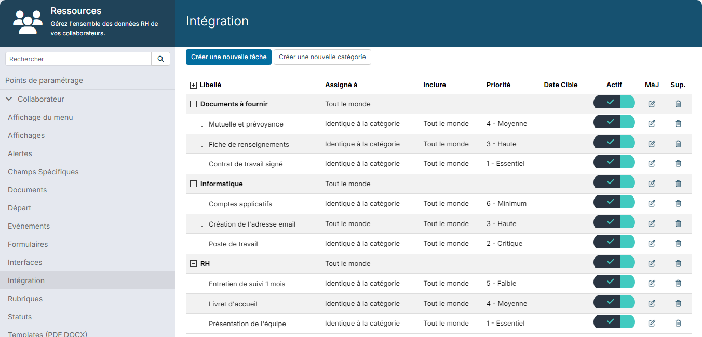
Task: Delete the Fiche de renseignements task
Action: click(678, 144)
